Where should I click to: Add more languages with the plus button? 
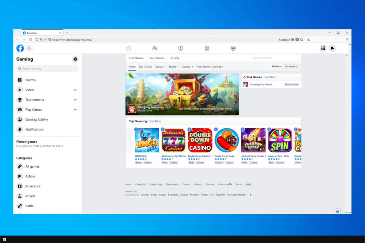[251, 195]
